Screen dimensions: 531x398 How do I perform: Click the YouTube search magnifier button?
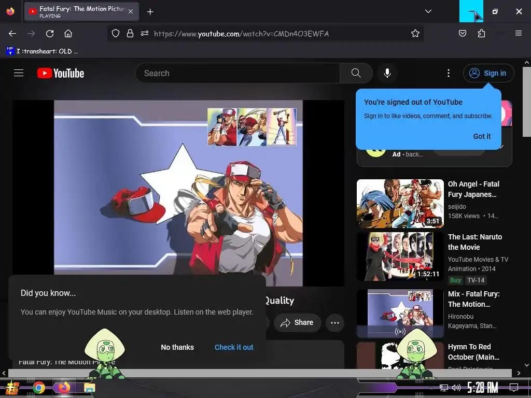tap(356, 73)
